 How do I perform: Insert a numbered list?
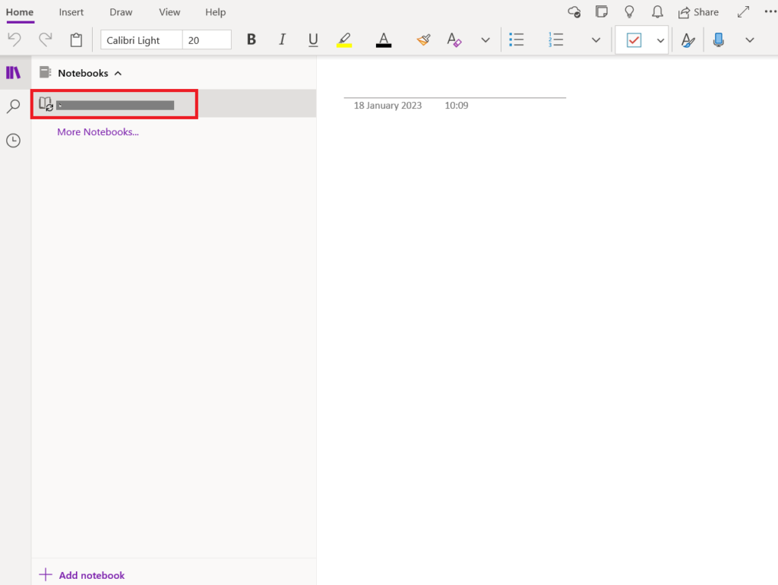[555, 40]
